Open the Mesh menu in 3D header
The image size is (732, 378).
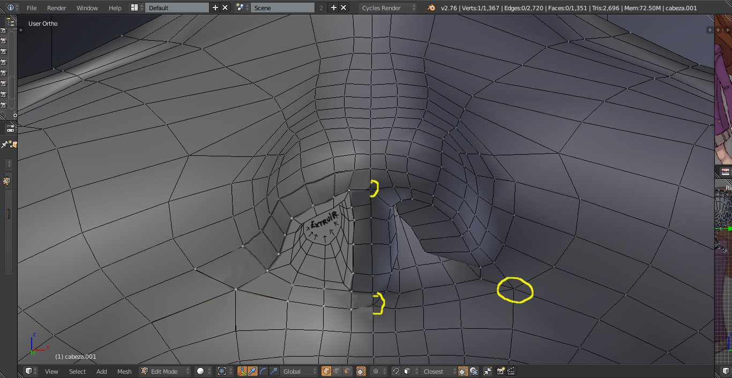click(124, 371)
